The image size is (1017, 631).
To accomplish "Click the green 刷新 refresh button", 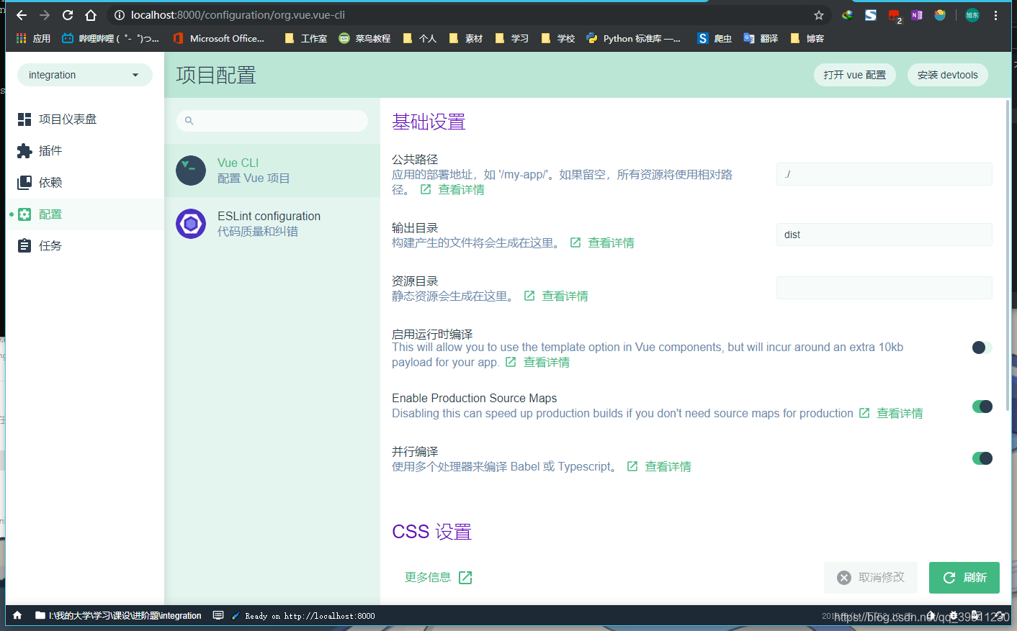I will (964, 578).
